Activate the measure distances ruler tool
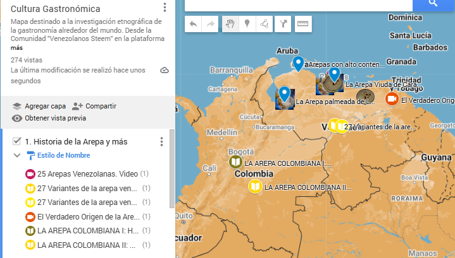This screenshot has width=455, height=258. [303, 24]
